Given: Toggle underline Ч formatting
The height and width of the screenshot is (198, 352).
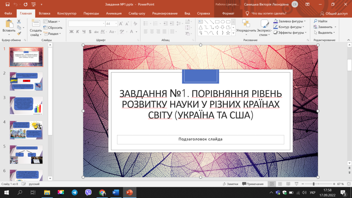Looking at the screenshot, I should pyautogui.click(x=84, y=32).
